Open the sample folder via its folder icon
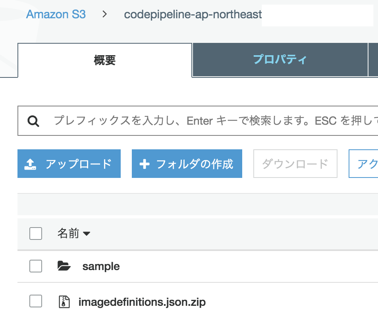 point(64,266)
